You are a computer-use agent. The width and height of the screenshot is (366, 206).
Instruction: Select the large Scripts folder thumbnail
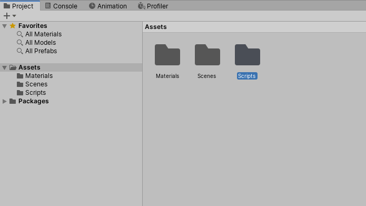click(248, 55)
